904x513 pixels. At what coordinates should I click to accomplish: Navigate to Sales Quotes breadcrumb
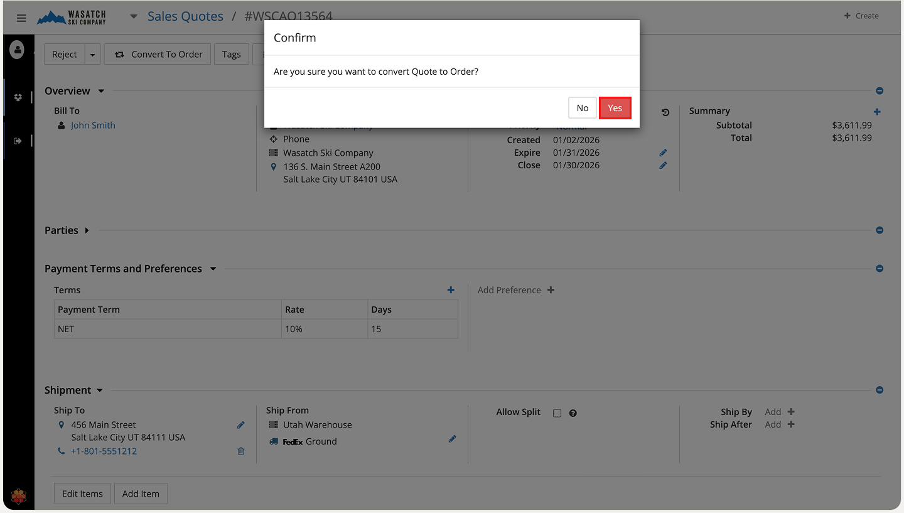coord(185,16)
